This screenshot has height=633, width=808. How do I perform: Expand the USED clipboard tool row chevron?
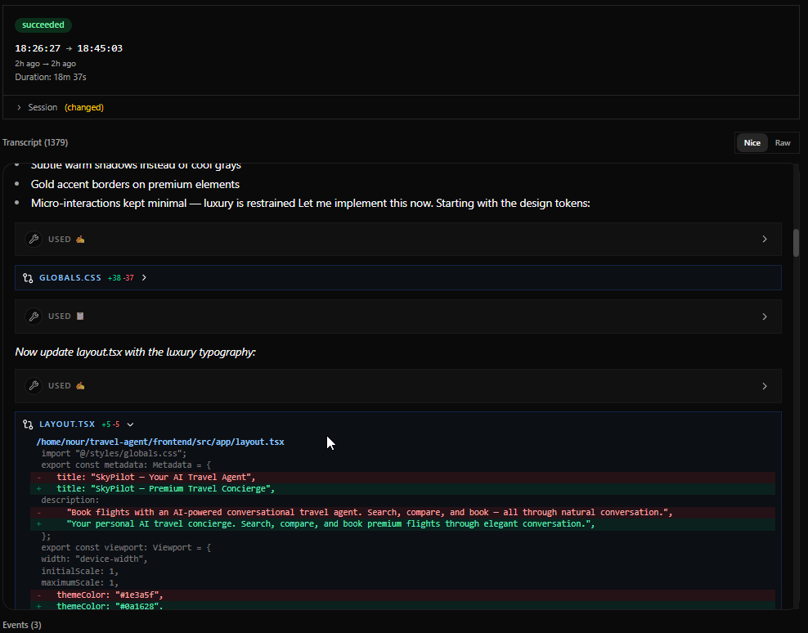click(765, 316)
